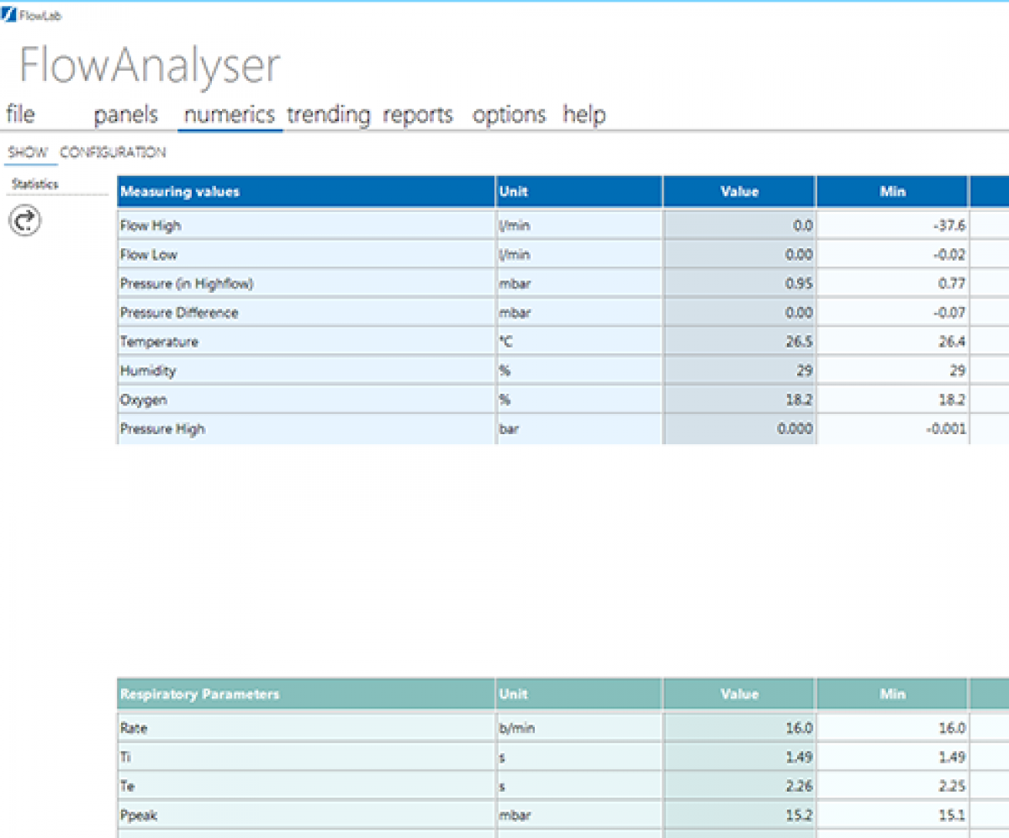Click the Pressure High value 0.000
The height and width of the screenshot is (838, 1009).
click(x=740, y=429)
